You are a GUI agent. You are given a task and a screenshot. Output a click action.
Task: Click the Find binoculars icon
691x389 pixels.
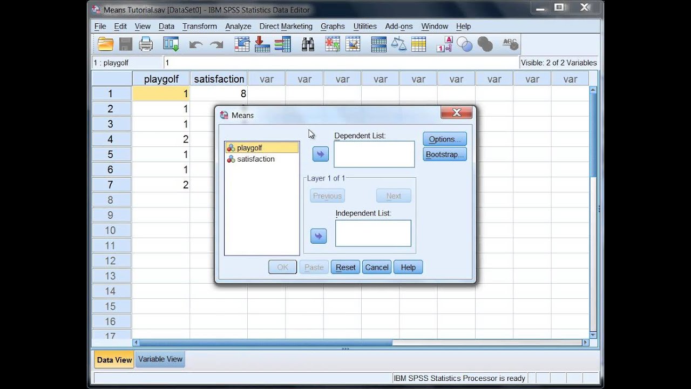click(x=308, y=44)
